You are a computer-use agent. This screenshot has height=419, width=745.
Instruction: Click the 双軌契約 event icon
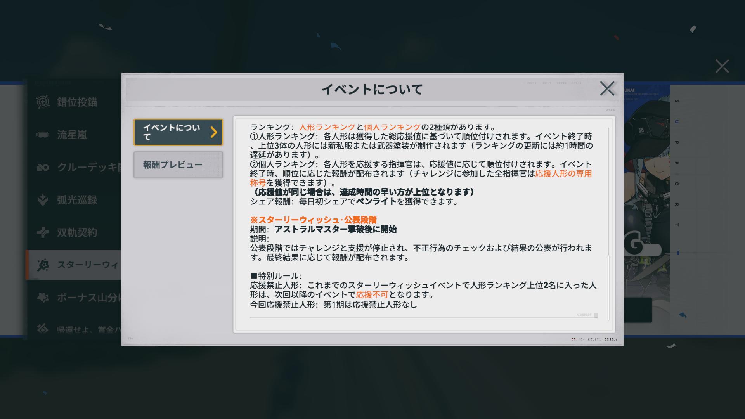click(43, 232)
